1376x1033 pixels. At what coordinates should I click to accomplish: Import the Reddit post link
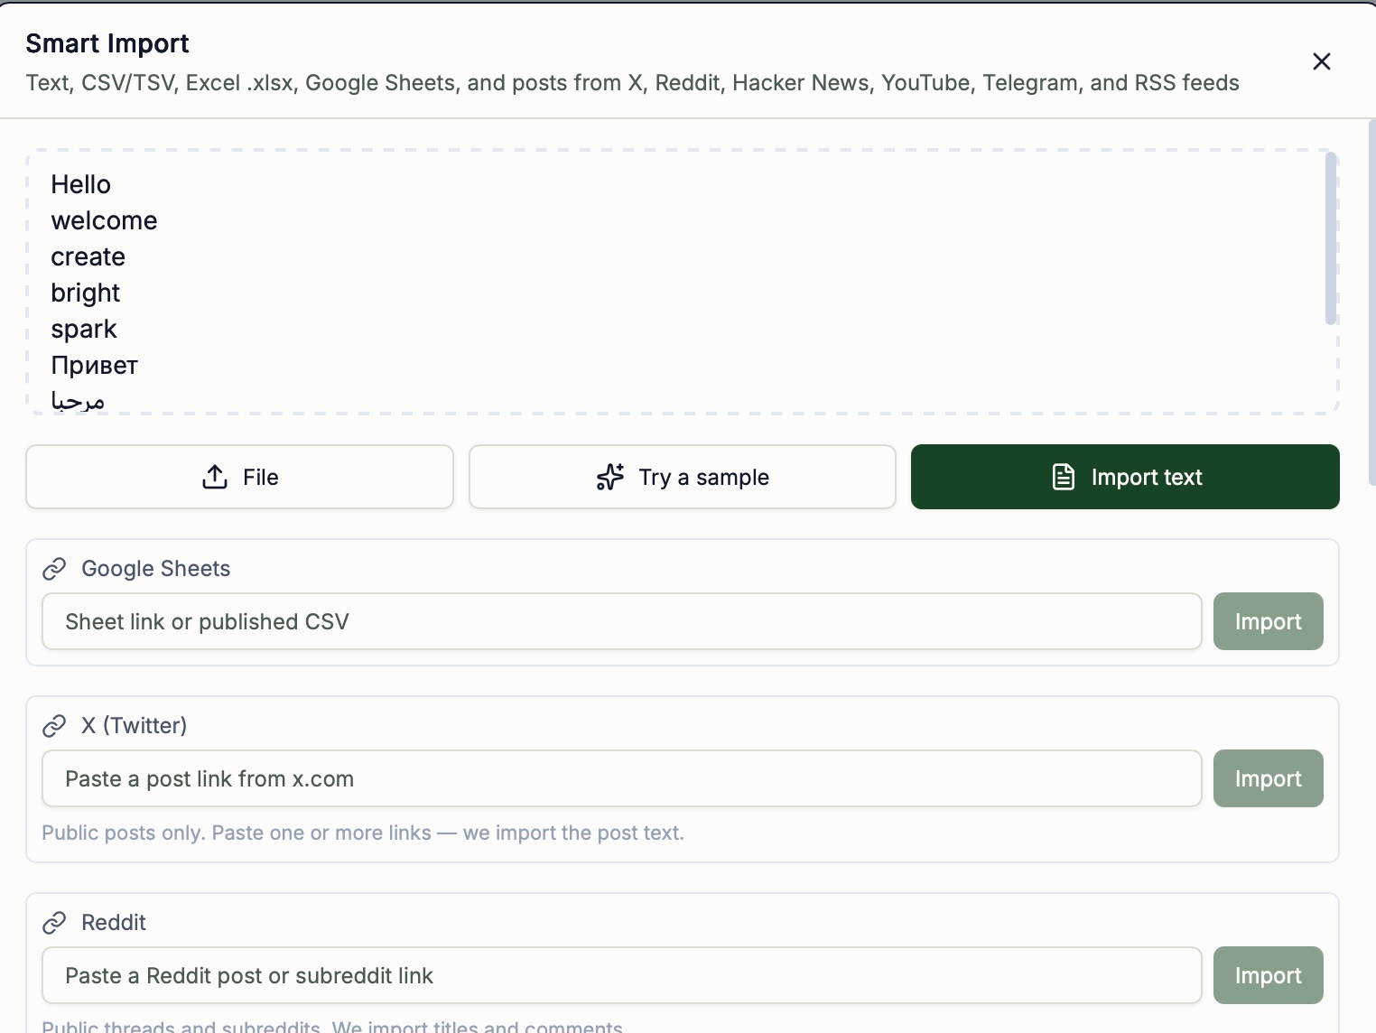[1269, 975]
